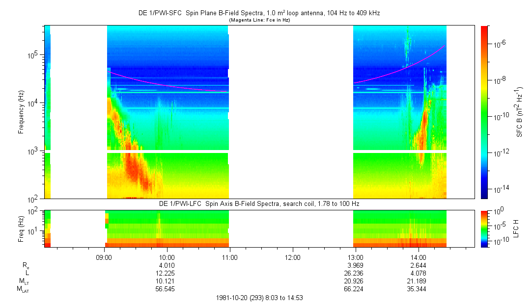The image size is (532, 304).
Task: Click the date range label 1981-10-20 (293)
Action: [262, 298]
